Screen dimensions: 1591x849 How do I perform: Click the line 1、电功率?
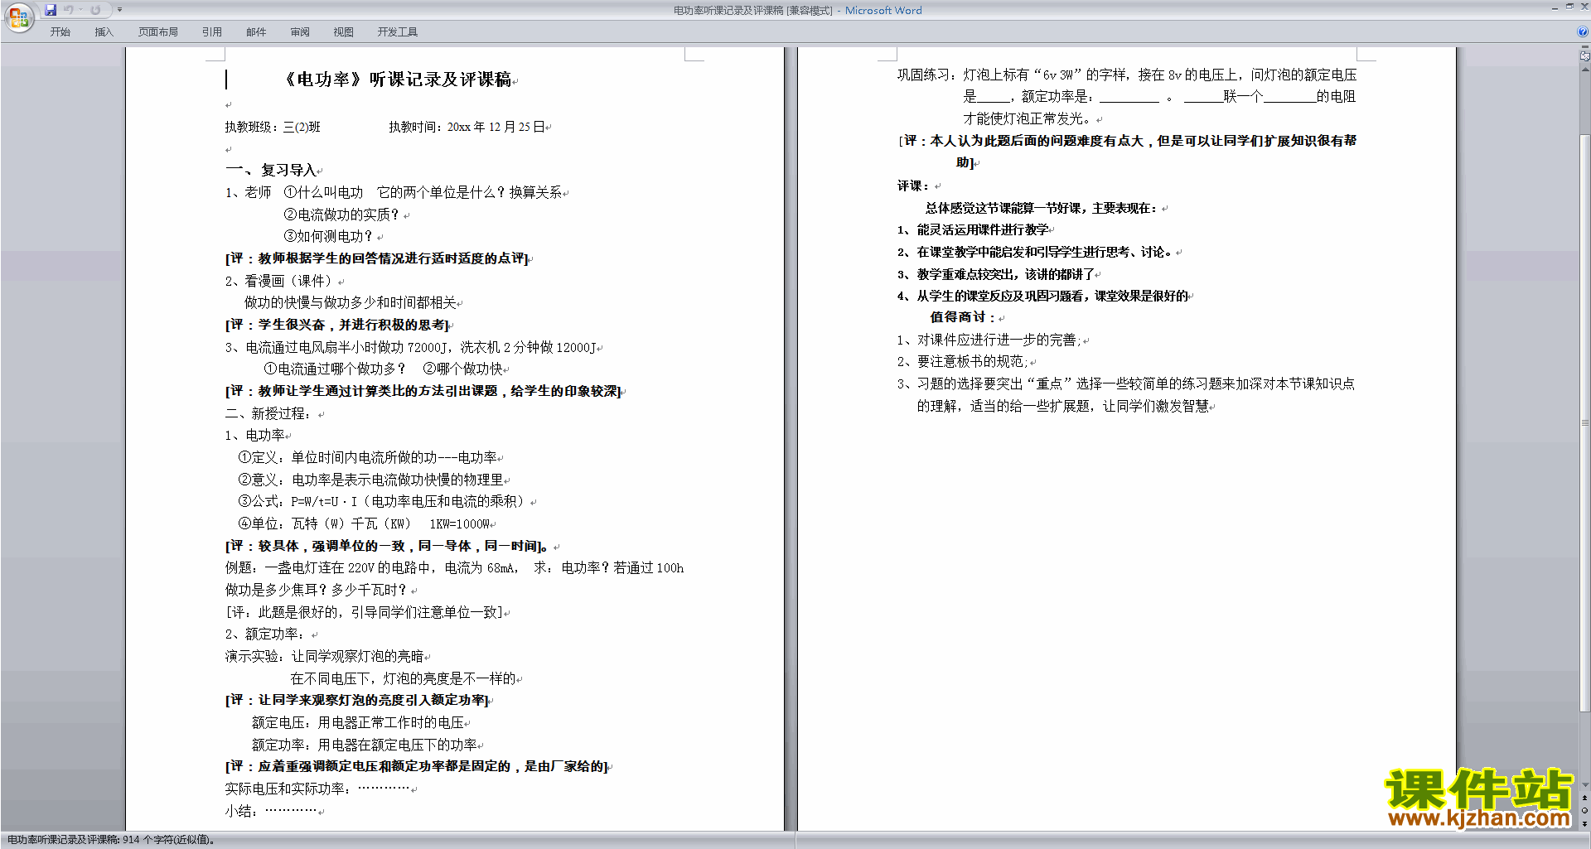click(x=254, y=435)
